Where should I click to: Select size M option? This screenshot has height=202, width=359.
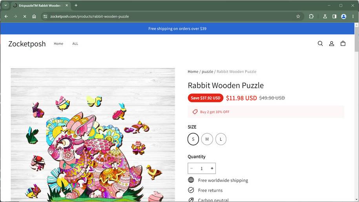207,139
